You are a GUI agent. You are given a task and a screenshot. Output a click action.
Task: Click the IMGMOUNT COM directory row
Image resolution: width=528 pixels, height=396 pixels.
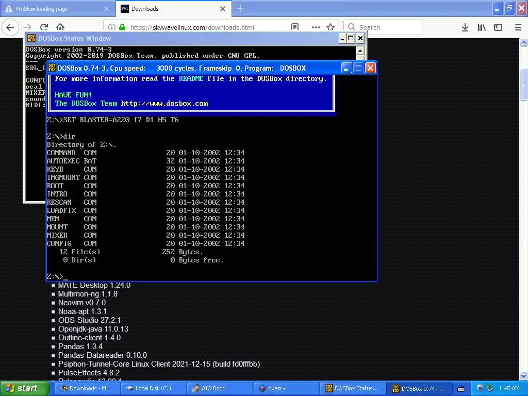click(145, 177)
